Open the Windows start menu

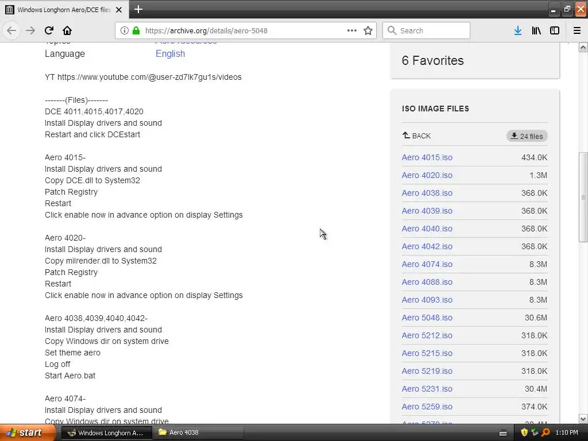[x=27, y=433]
